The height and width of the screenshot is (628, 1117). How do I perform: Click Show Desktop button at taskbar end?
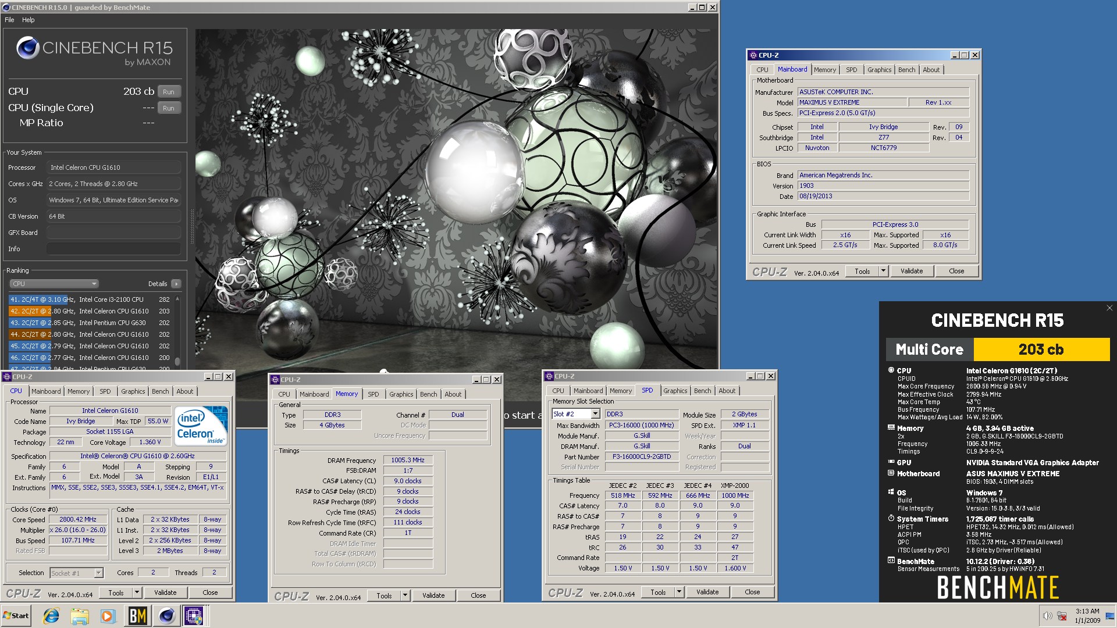point(1110,616)
